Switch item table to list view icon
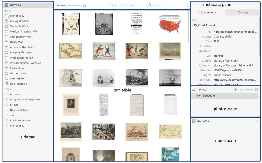 click(x=59, y=5)
